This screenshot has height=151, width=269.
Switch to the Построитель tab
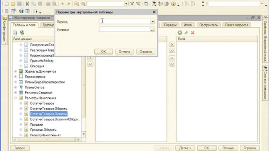pos(208,25)
